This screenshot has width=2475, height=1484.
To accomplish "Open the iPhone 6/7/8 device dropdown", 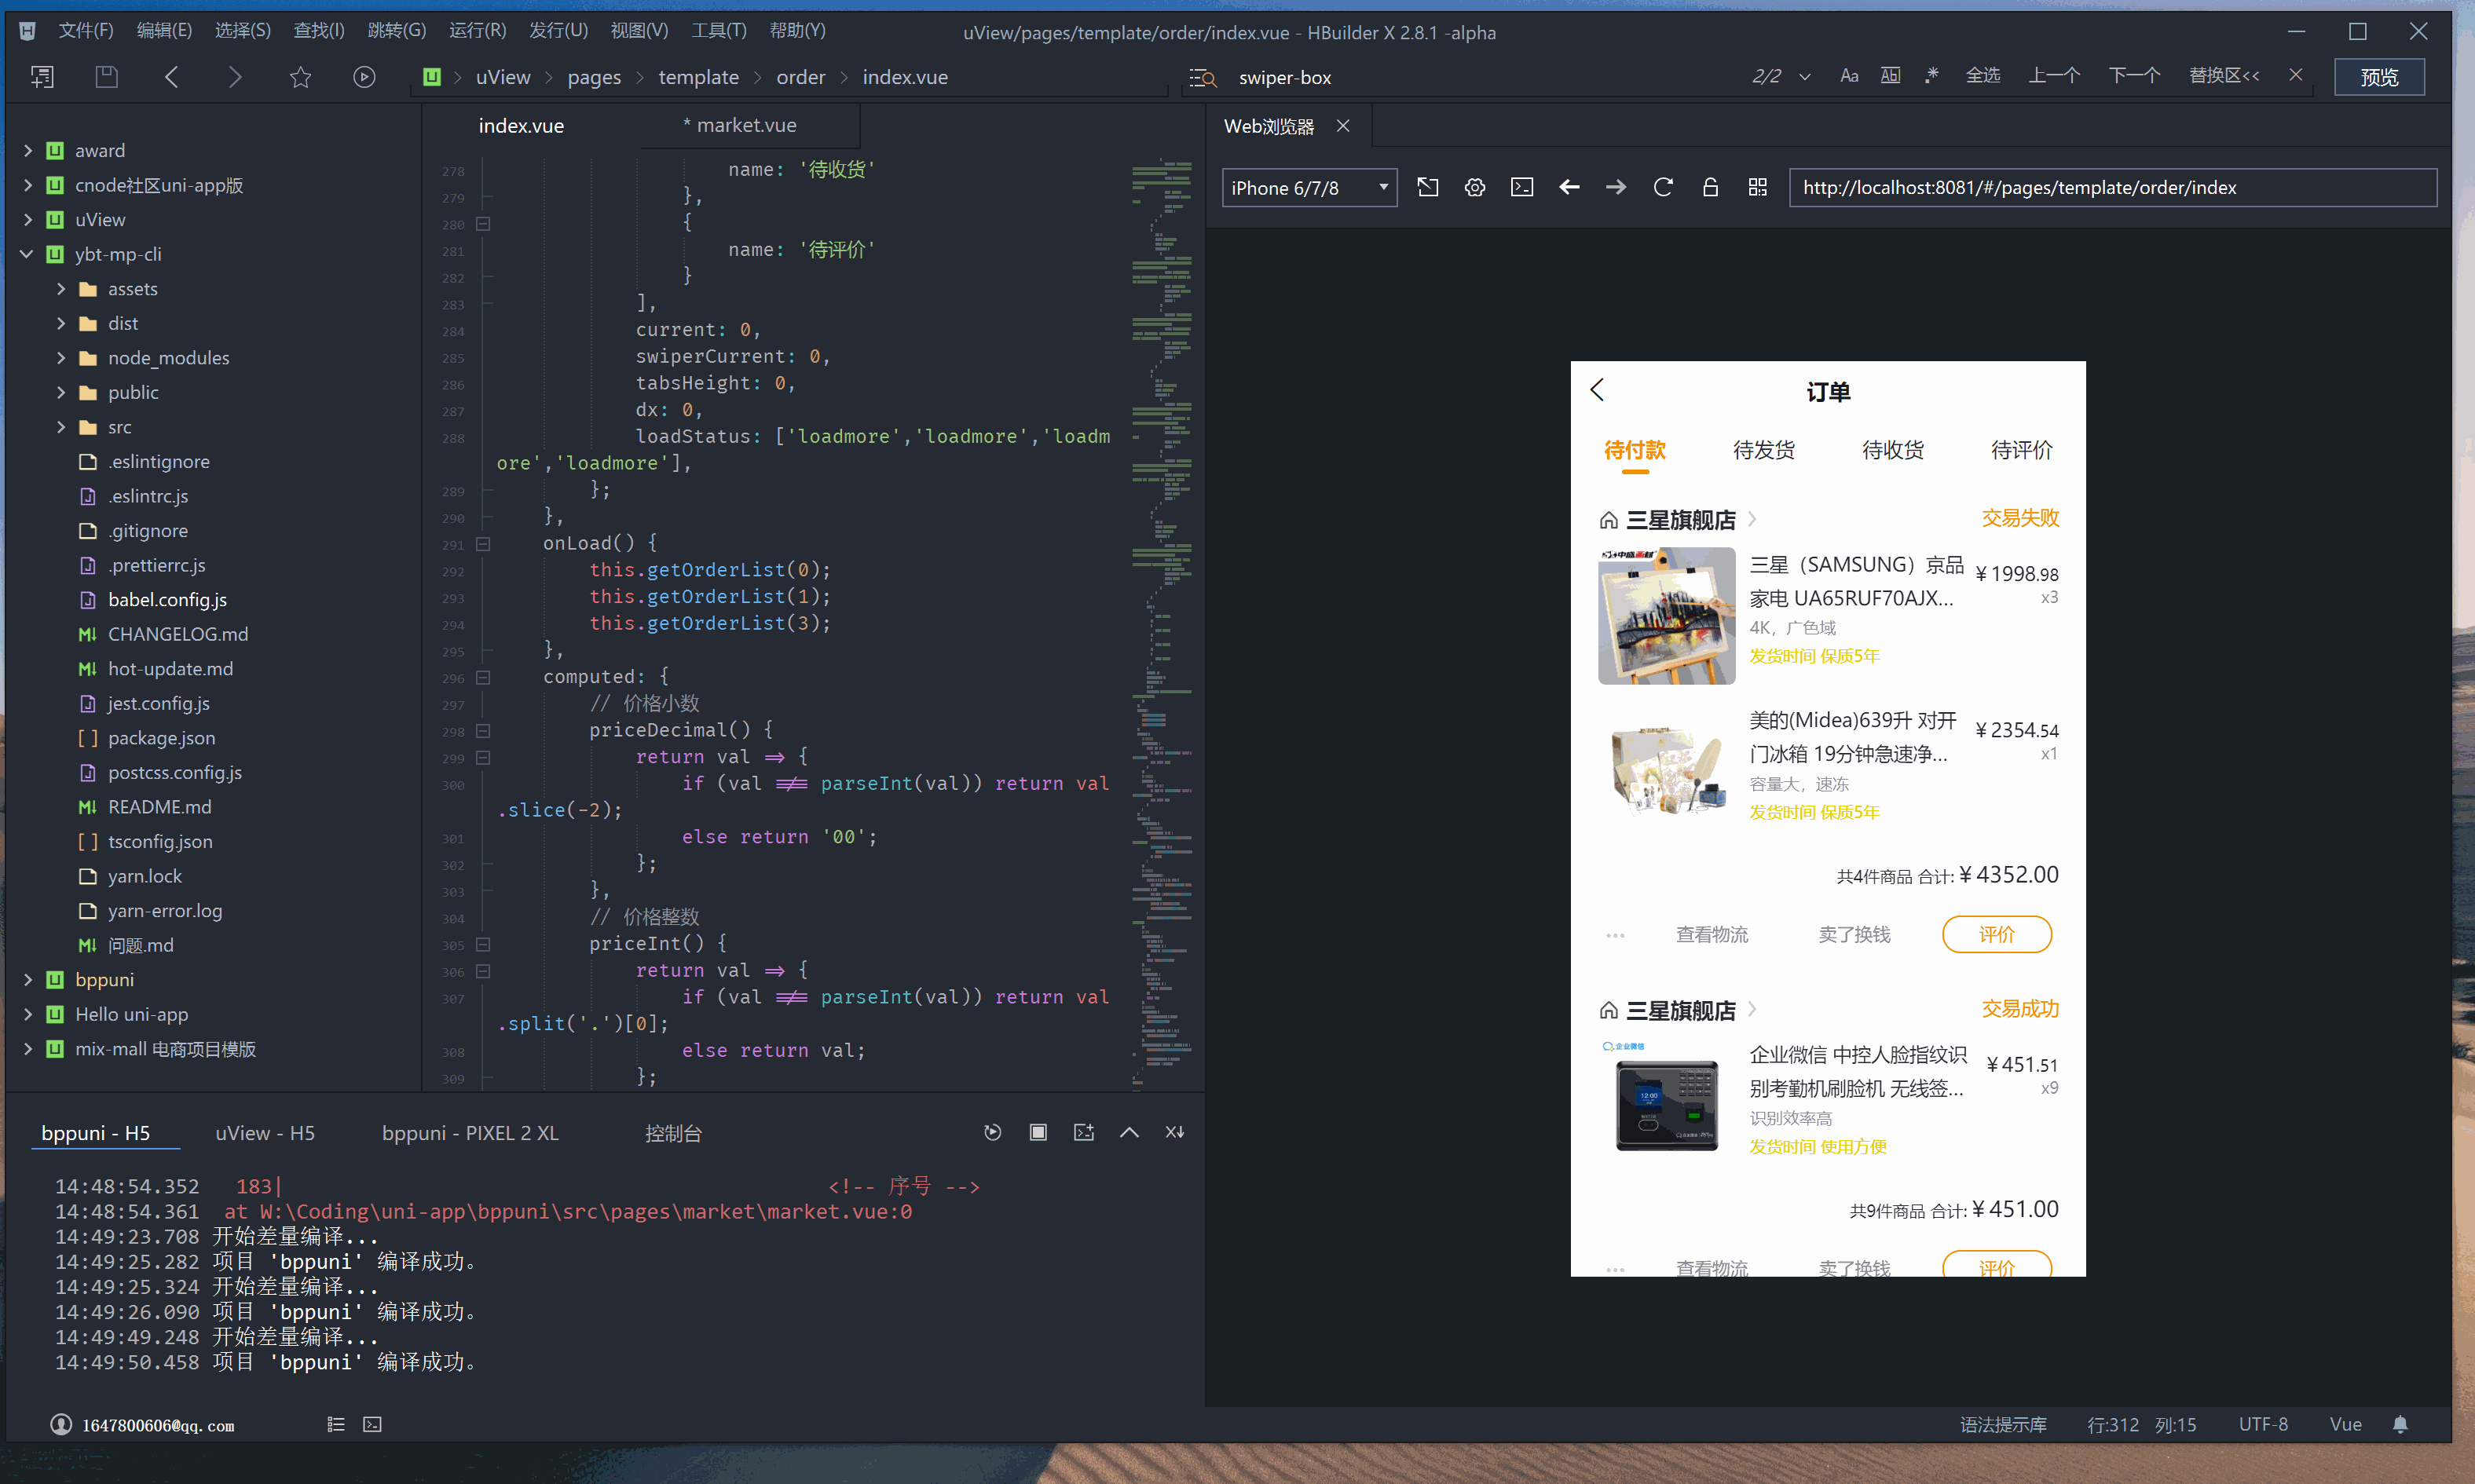I will (1309, 188).
